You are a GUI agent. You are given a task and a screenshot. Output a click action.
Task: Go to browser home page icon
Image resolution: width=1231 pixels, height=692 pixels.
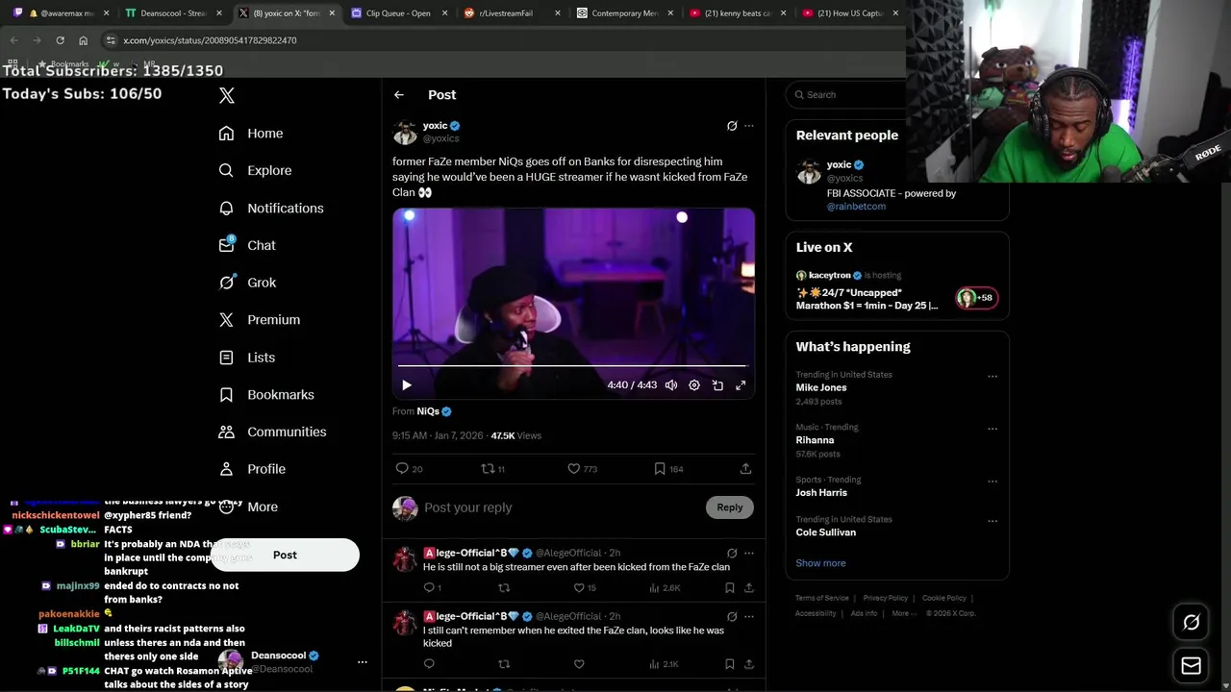[84, 40]
